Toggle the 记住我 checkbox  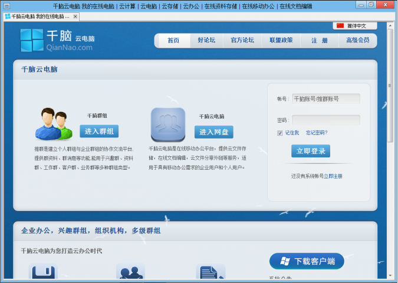coord(279,133)
